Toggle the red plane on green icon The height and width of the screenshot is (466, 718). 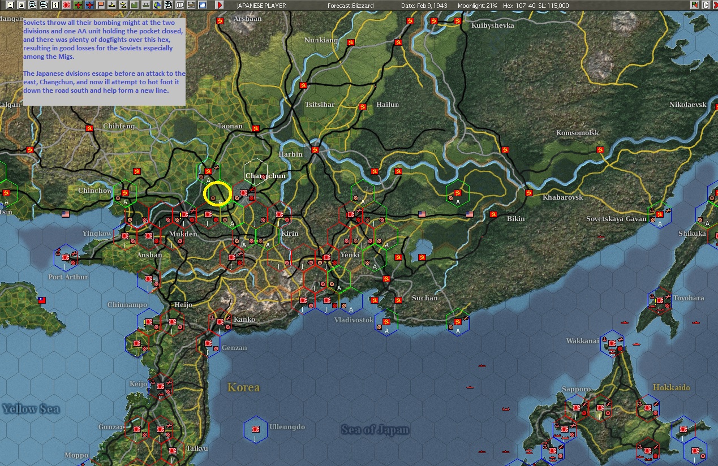coord(78,5)
